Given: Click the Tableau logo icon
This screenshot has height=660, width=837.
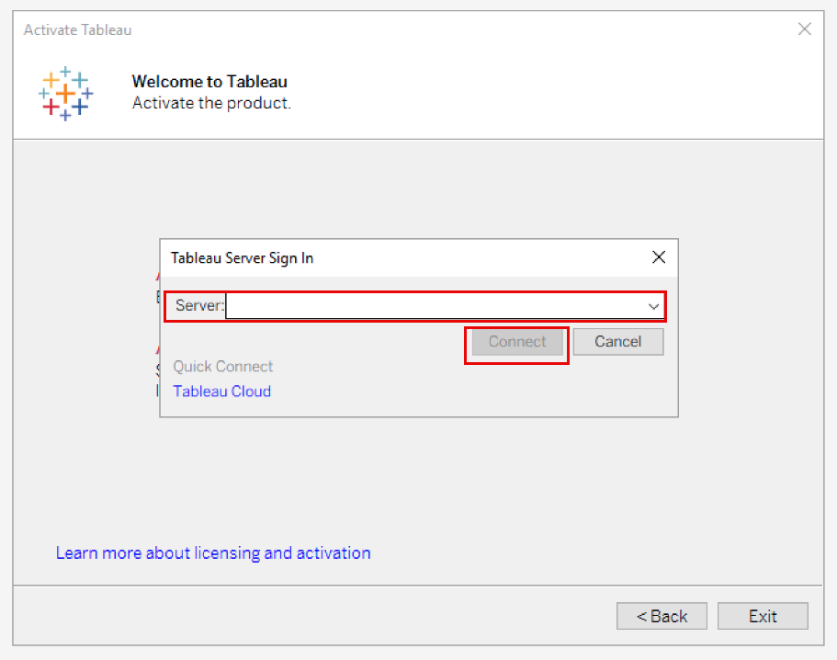Looking at the screenshot, I should pos(65,94).
